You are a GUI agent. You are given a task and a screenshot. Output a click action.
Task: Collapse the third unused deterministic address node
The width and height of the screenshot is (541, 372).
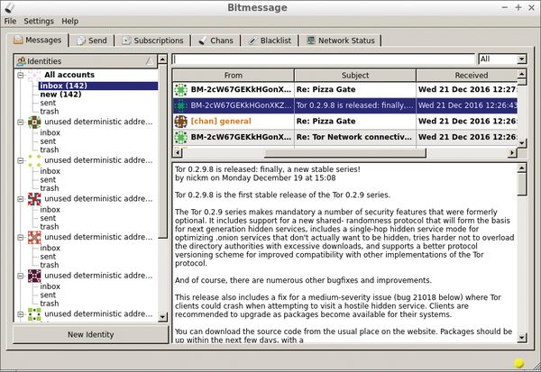click(21, 199)
